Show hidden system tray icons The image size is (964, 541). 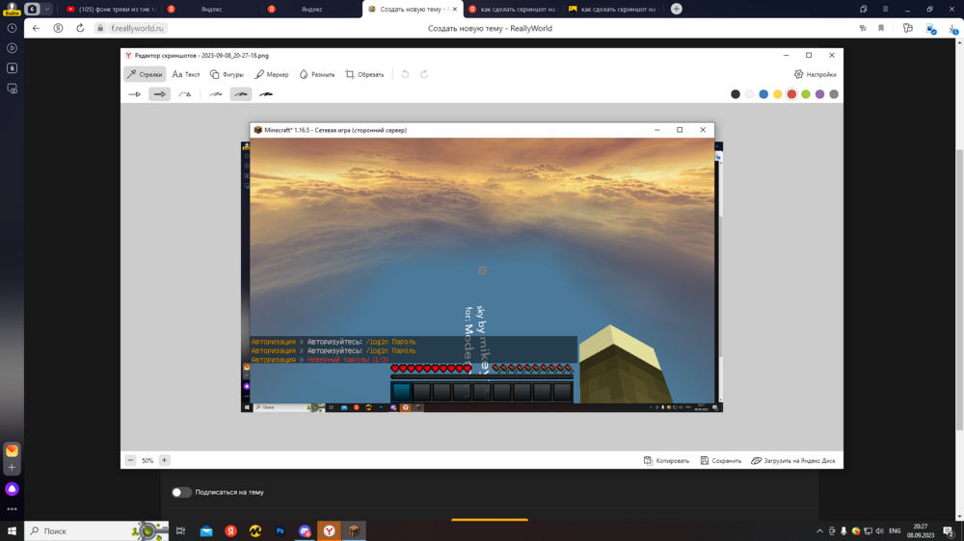[819, 531]
